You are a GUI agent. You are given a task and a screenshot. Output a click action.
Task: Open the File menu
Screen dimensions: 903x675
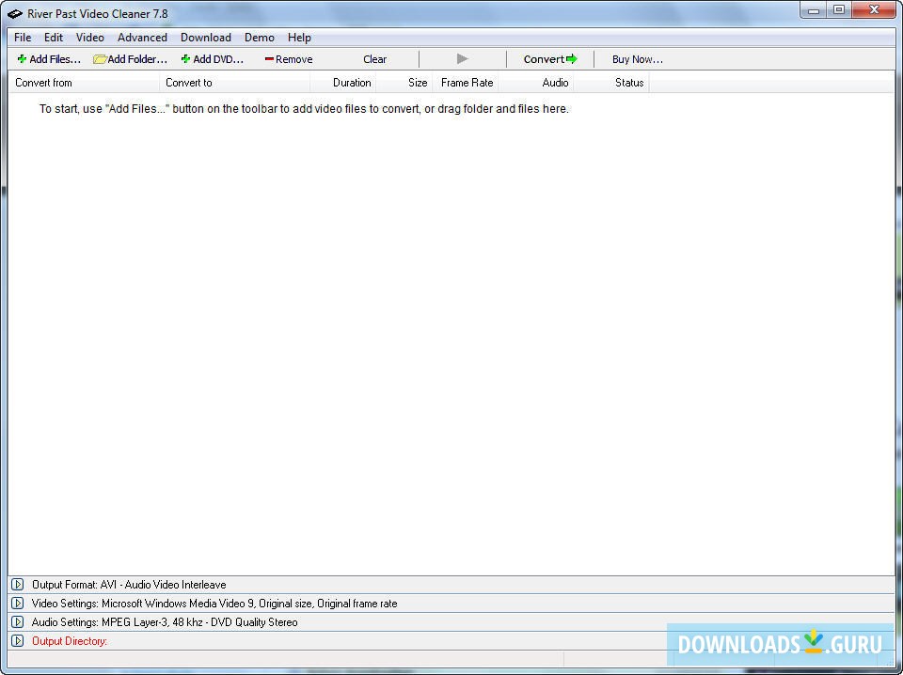tap(23, 38)
